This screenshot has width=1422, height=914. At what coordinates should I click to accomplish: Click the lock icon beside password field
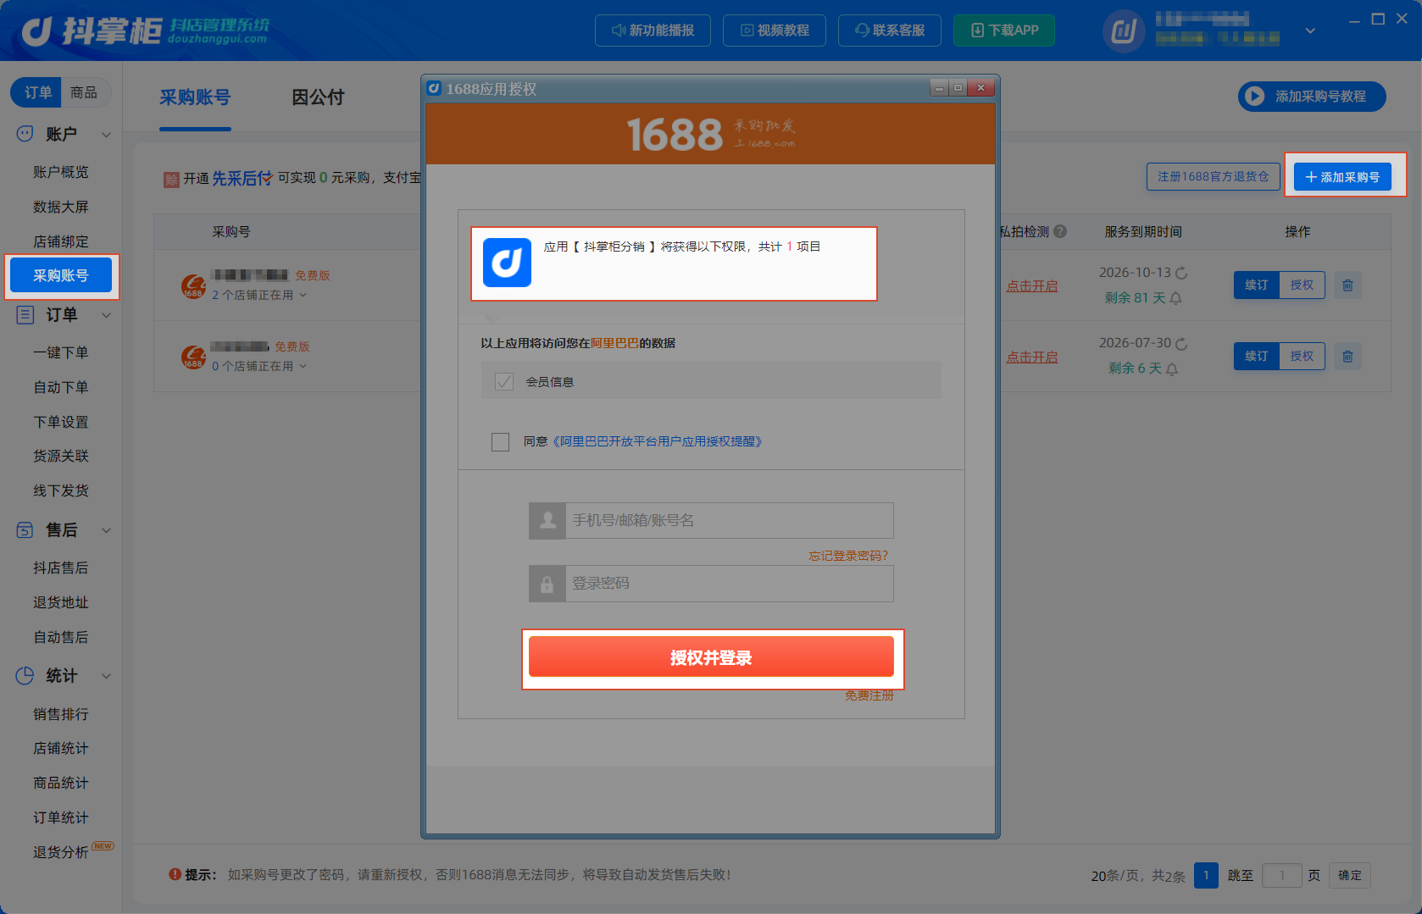(547, 584)
